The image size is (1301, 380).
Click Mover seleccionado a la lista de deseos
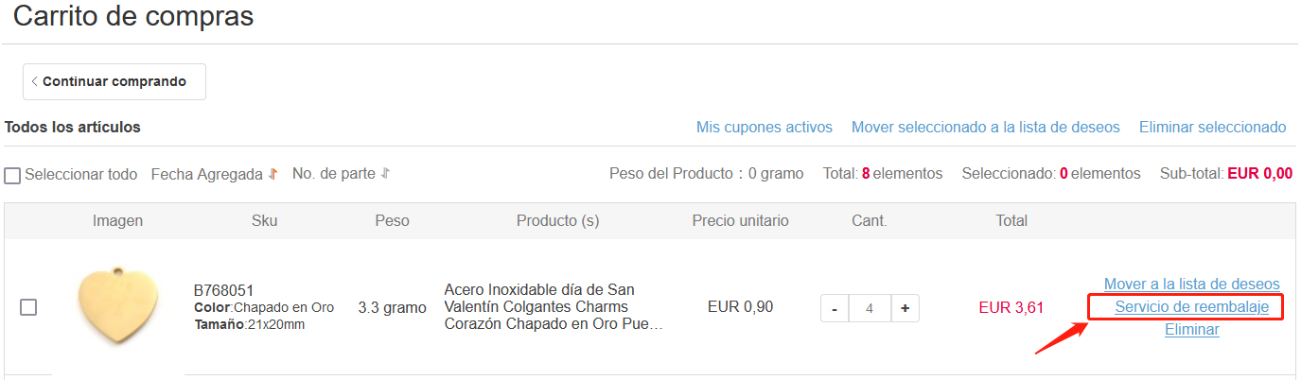click(986, 127)
